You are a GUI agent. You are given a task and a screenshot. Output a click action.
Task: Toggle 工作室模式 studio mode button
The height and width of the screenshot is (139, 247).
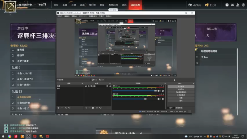(x=181, y=95)
